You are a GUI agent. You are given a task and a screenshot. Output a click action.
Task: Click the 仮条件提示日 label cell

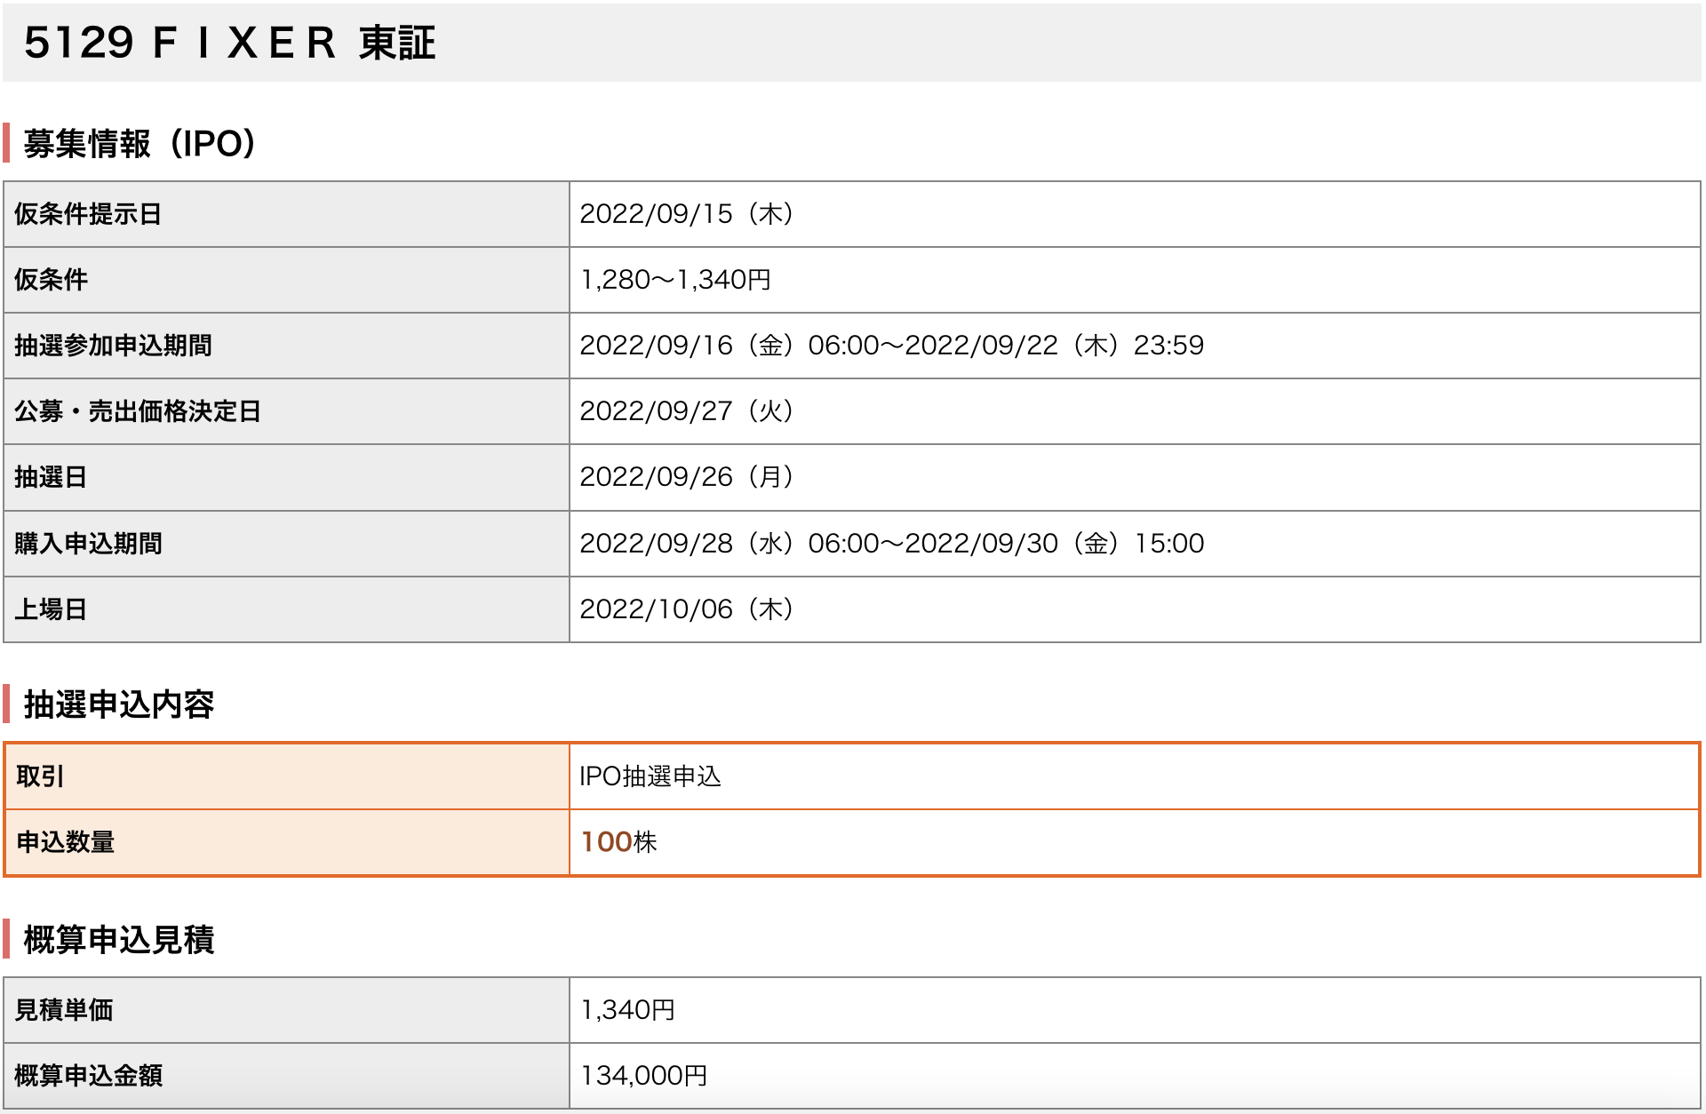tap(286, 214)
